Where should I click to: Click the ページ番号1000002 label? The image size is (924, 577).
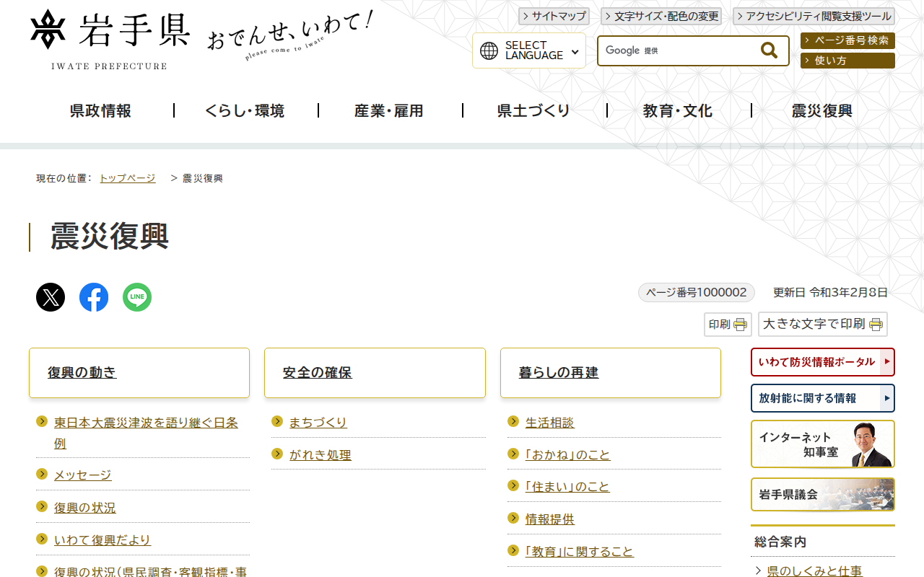coord(697,292)
